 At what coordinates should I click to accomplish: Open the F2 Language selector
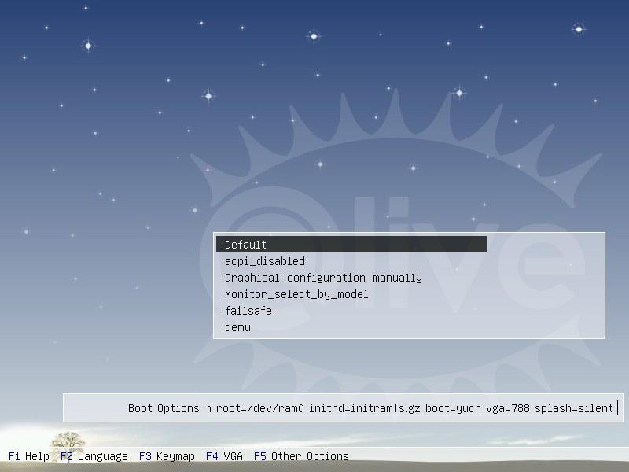[94, 456]
